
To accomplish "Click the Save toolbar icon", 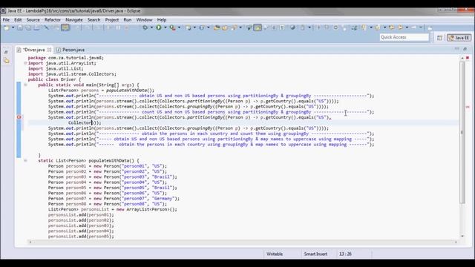I will [20, 27].
